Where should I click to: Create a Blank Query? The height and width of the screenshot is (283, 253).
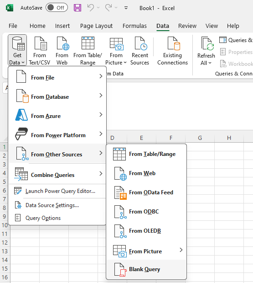[146, 269]
